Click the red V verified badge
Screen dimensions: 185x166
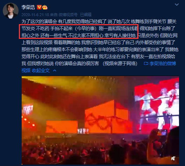(39, 7)
